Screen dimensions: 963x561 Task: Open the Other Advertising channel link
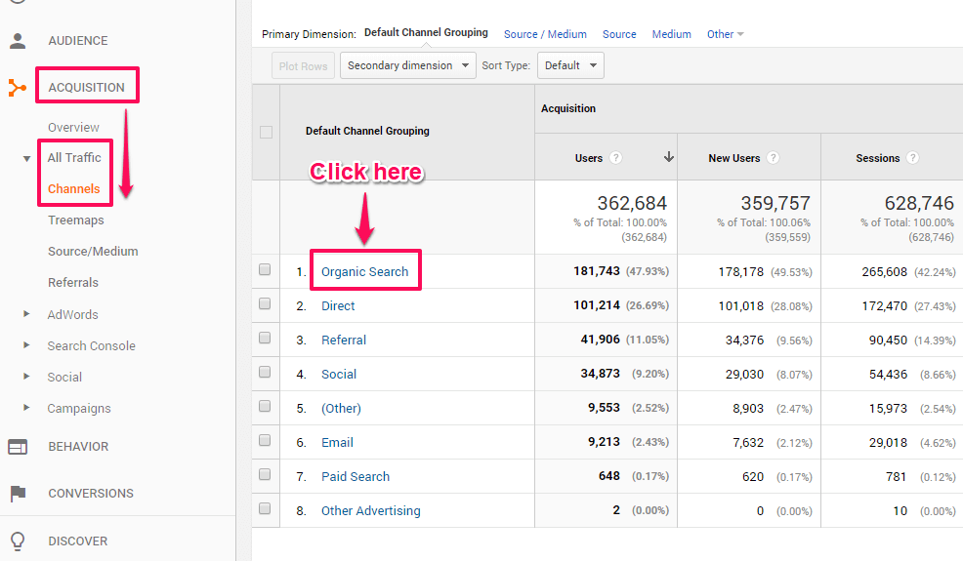coord(371,511)
